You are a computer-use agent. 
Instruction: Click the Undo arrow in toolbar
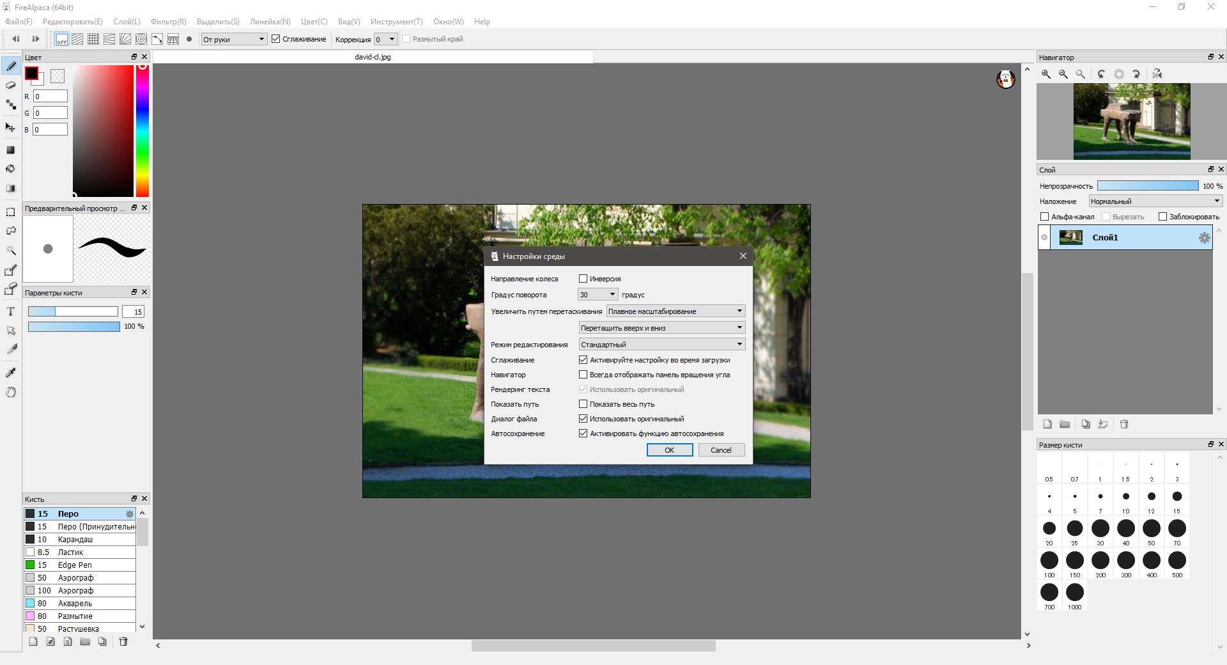point(16,39)
